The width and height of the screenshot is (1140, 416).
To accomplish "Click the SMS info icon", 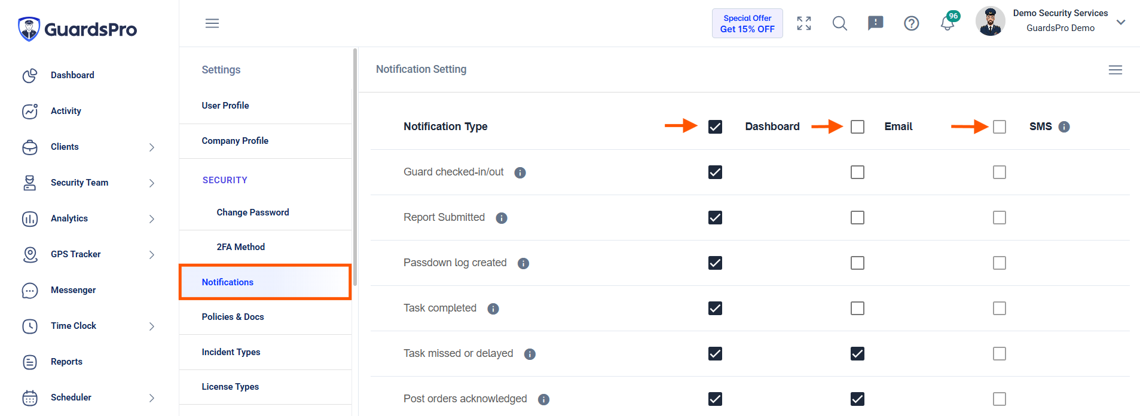I will tap(1064, 127).
